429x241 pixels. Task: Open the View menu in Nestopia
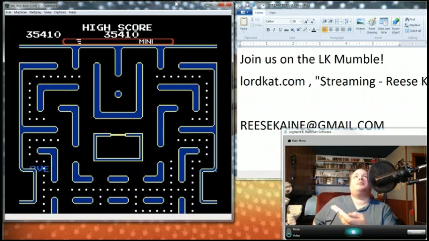pyautogui.click(x=48, y=12)
